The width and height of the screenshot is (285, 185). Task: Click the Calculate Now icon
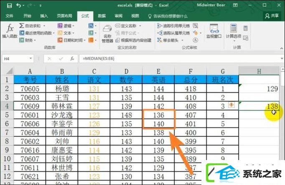pos(246,28)
